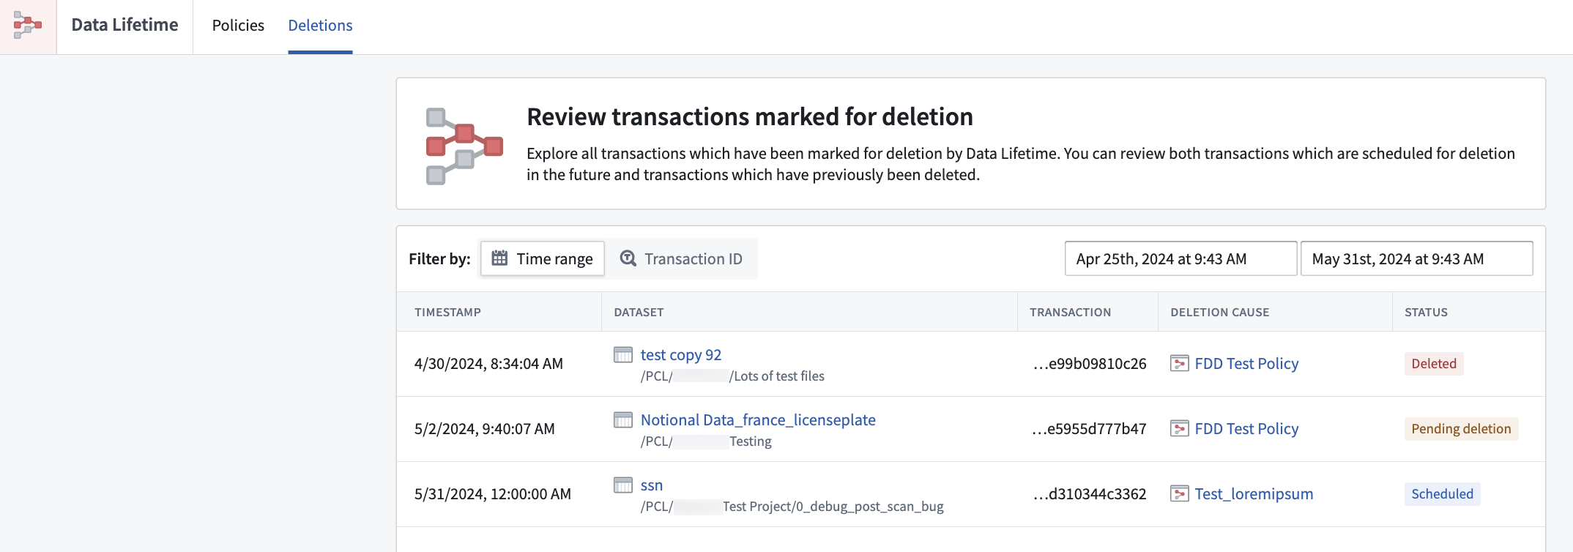Open the end date field May 31st, 2024
Viewport: 1573px width, 552px height.
coord(1416,258)
